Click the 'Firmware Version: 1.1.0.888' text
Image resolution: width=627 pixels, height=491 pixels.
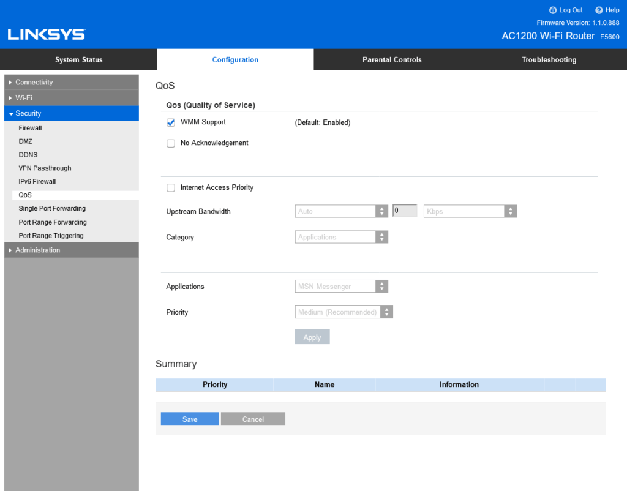(578, 23)
